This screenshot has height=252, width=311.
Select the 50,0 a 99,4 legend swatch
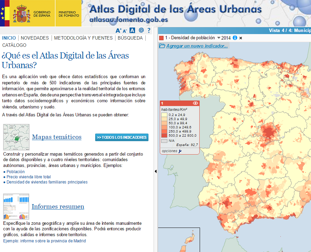click(164, 123)
